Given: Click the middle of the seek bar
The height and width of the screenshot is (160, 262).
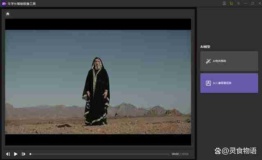Looking at the screenshot, I should (100, 154).
